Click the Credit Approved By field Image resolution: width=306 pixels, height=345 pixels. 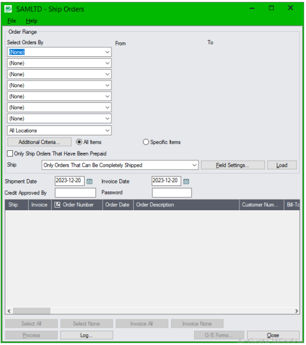point(75,193)
